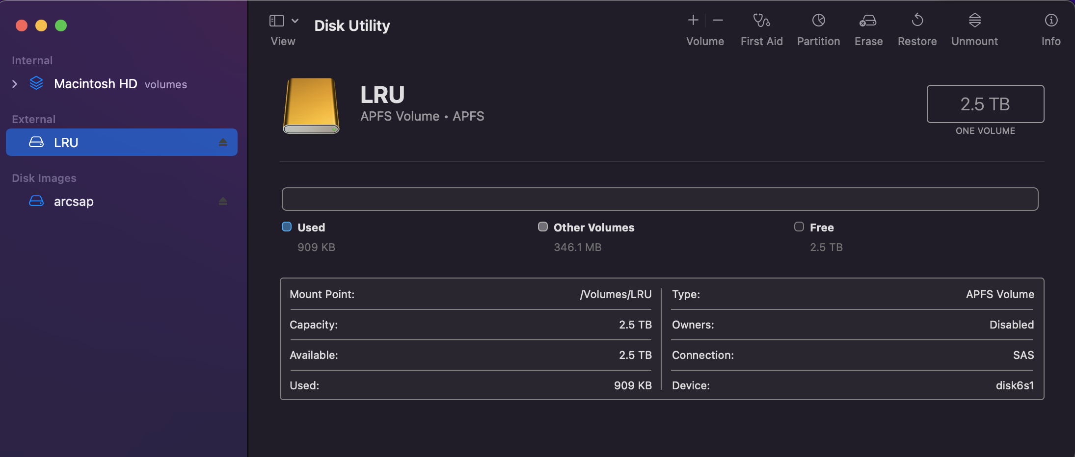Eject the LRU volume
Image resolution: width=1075 pixels, height=457 pixels.
[x=223, y=142]
